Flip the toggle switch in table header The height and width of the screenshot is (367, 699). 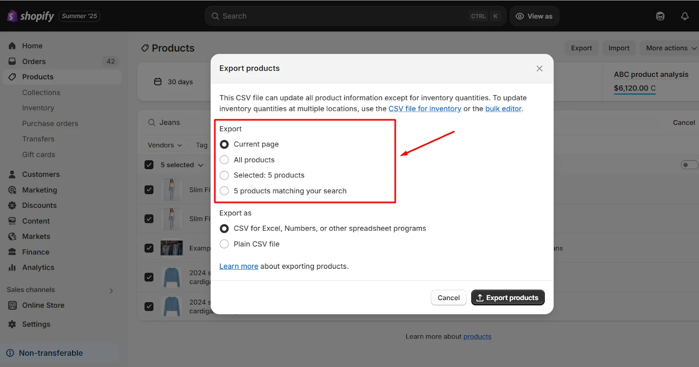click(x=689, y=165)
